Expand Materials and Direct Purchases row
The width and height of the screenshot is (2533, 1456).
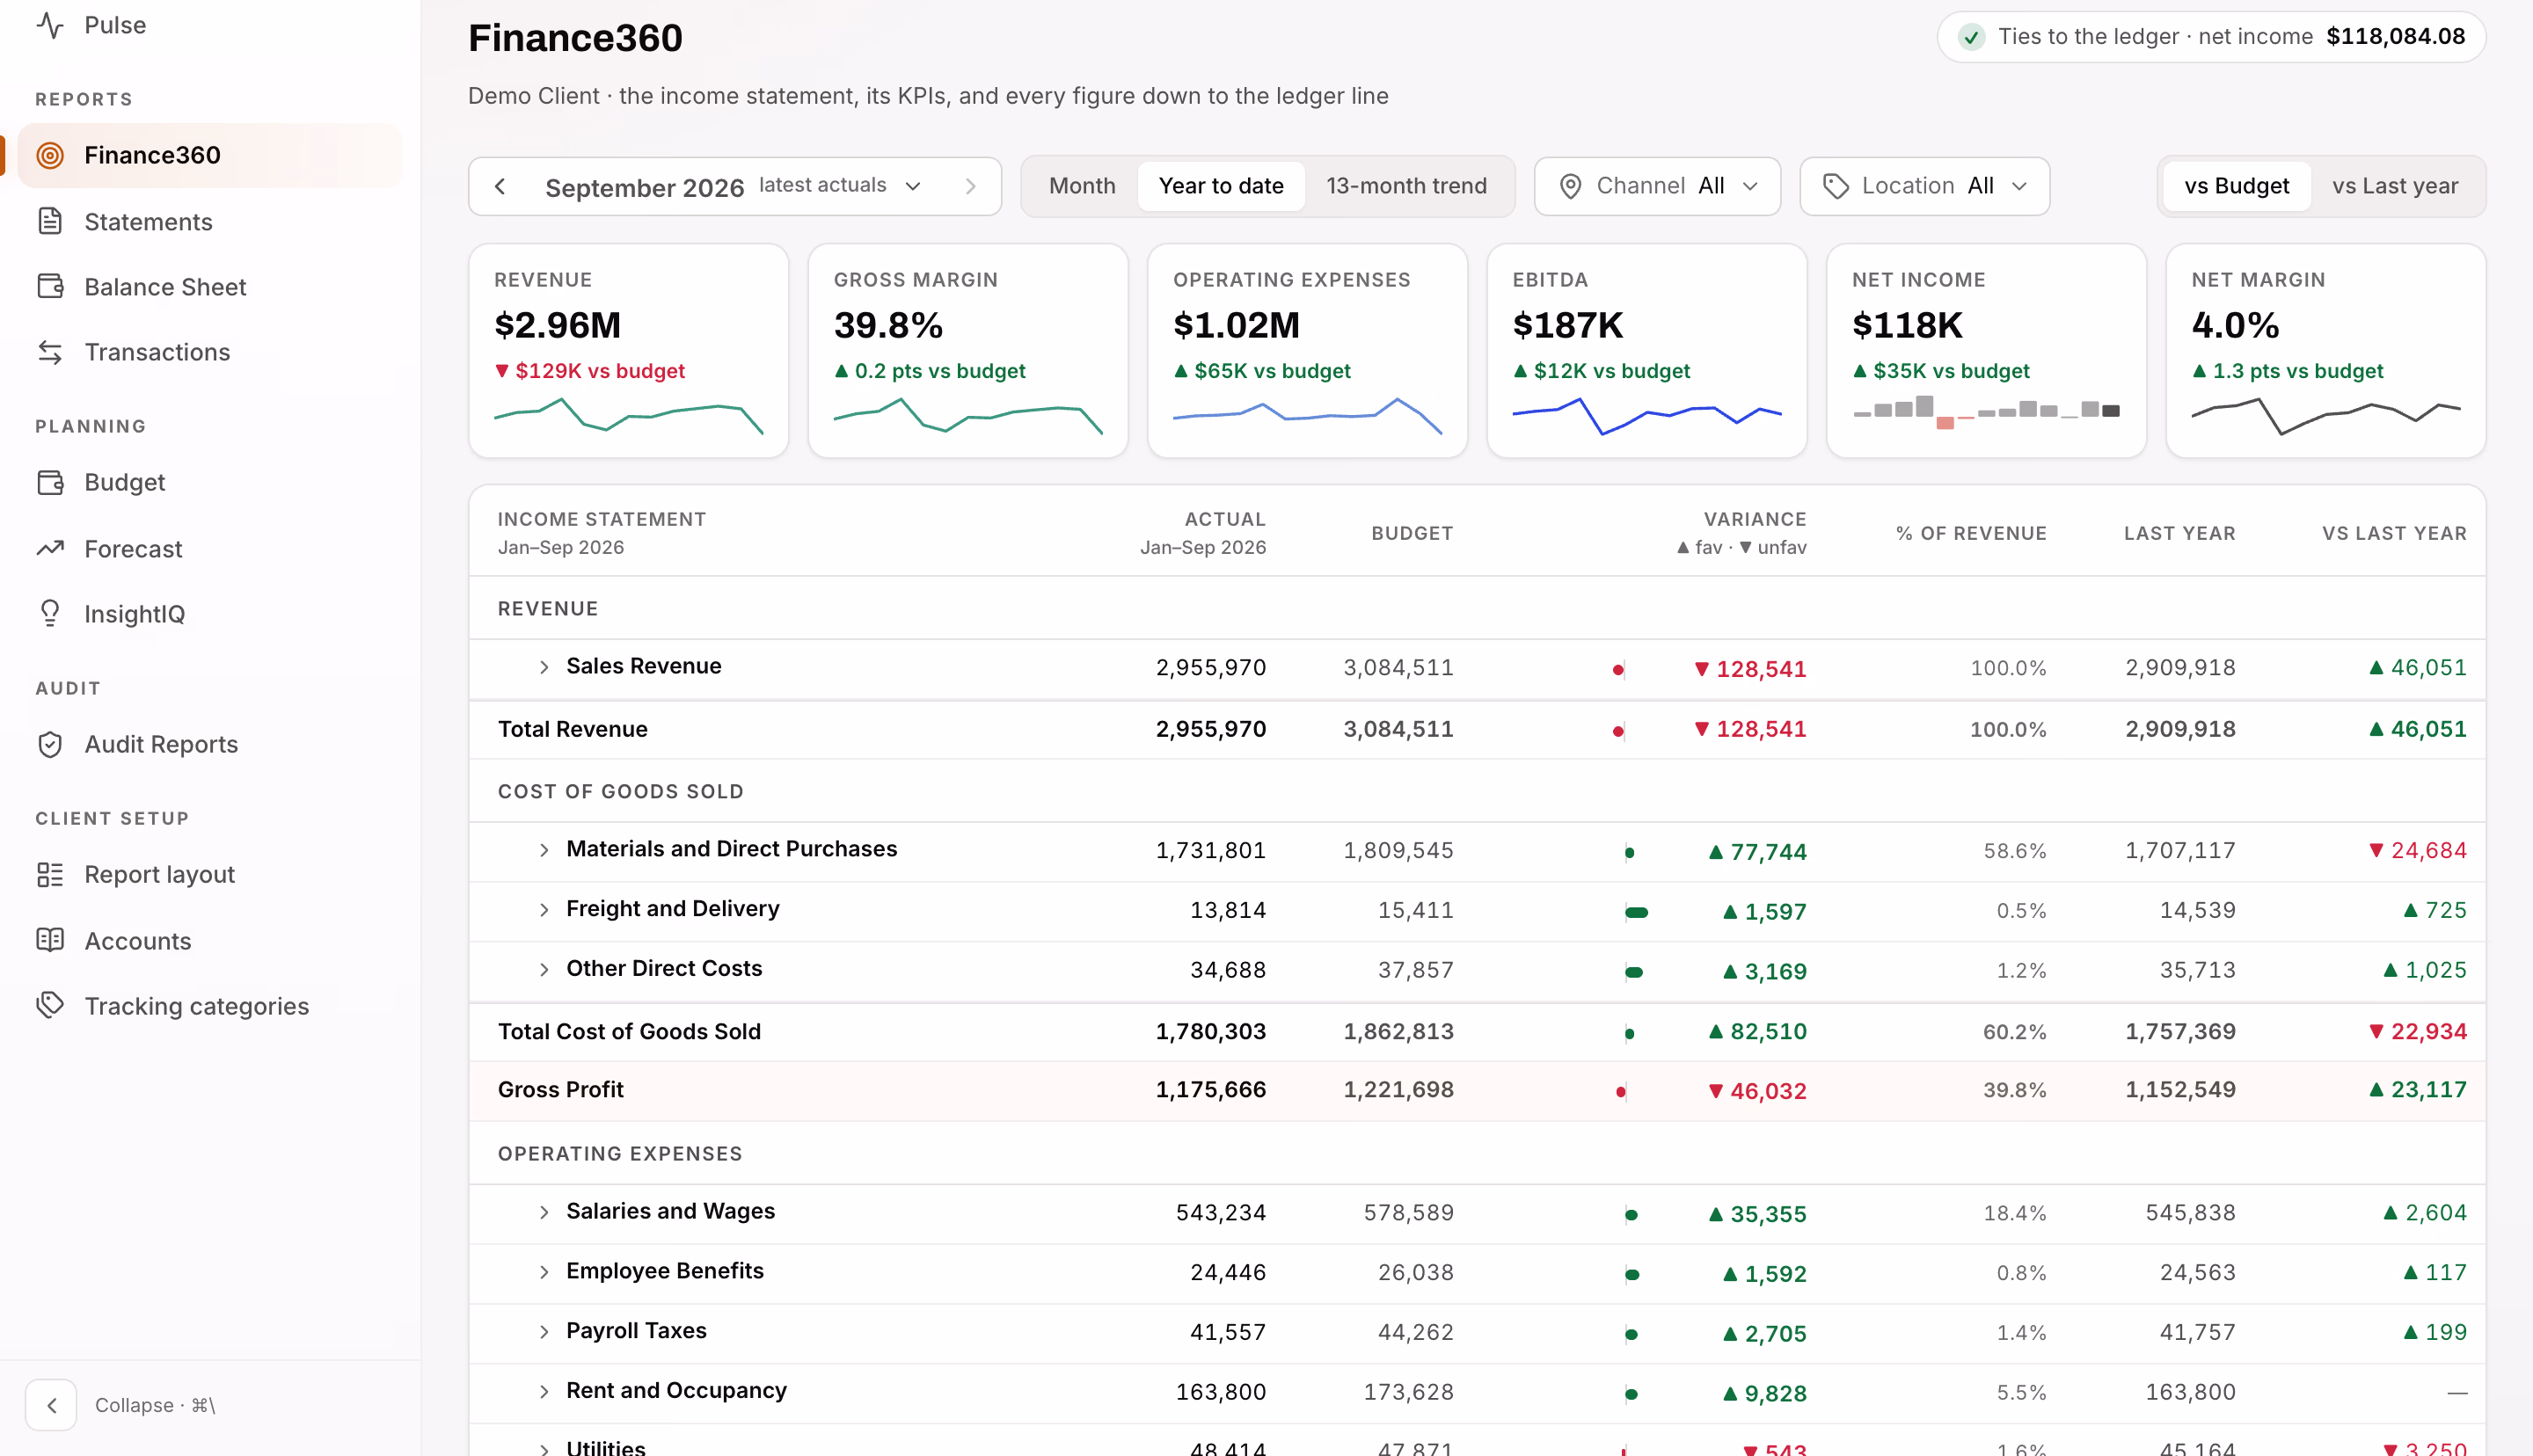click(x=544, y=850)
